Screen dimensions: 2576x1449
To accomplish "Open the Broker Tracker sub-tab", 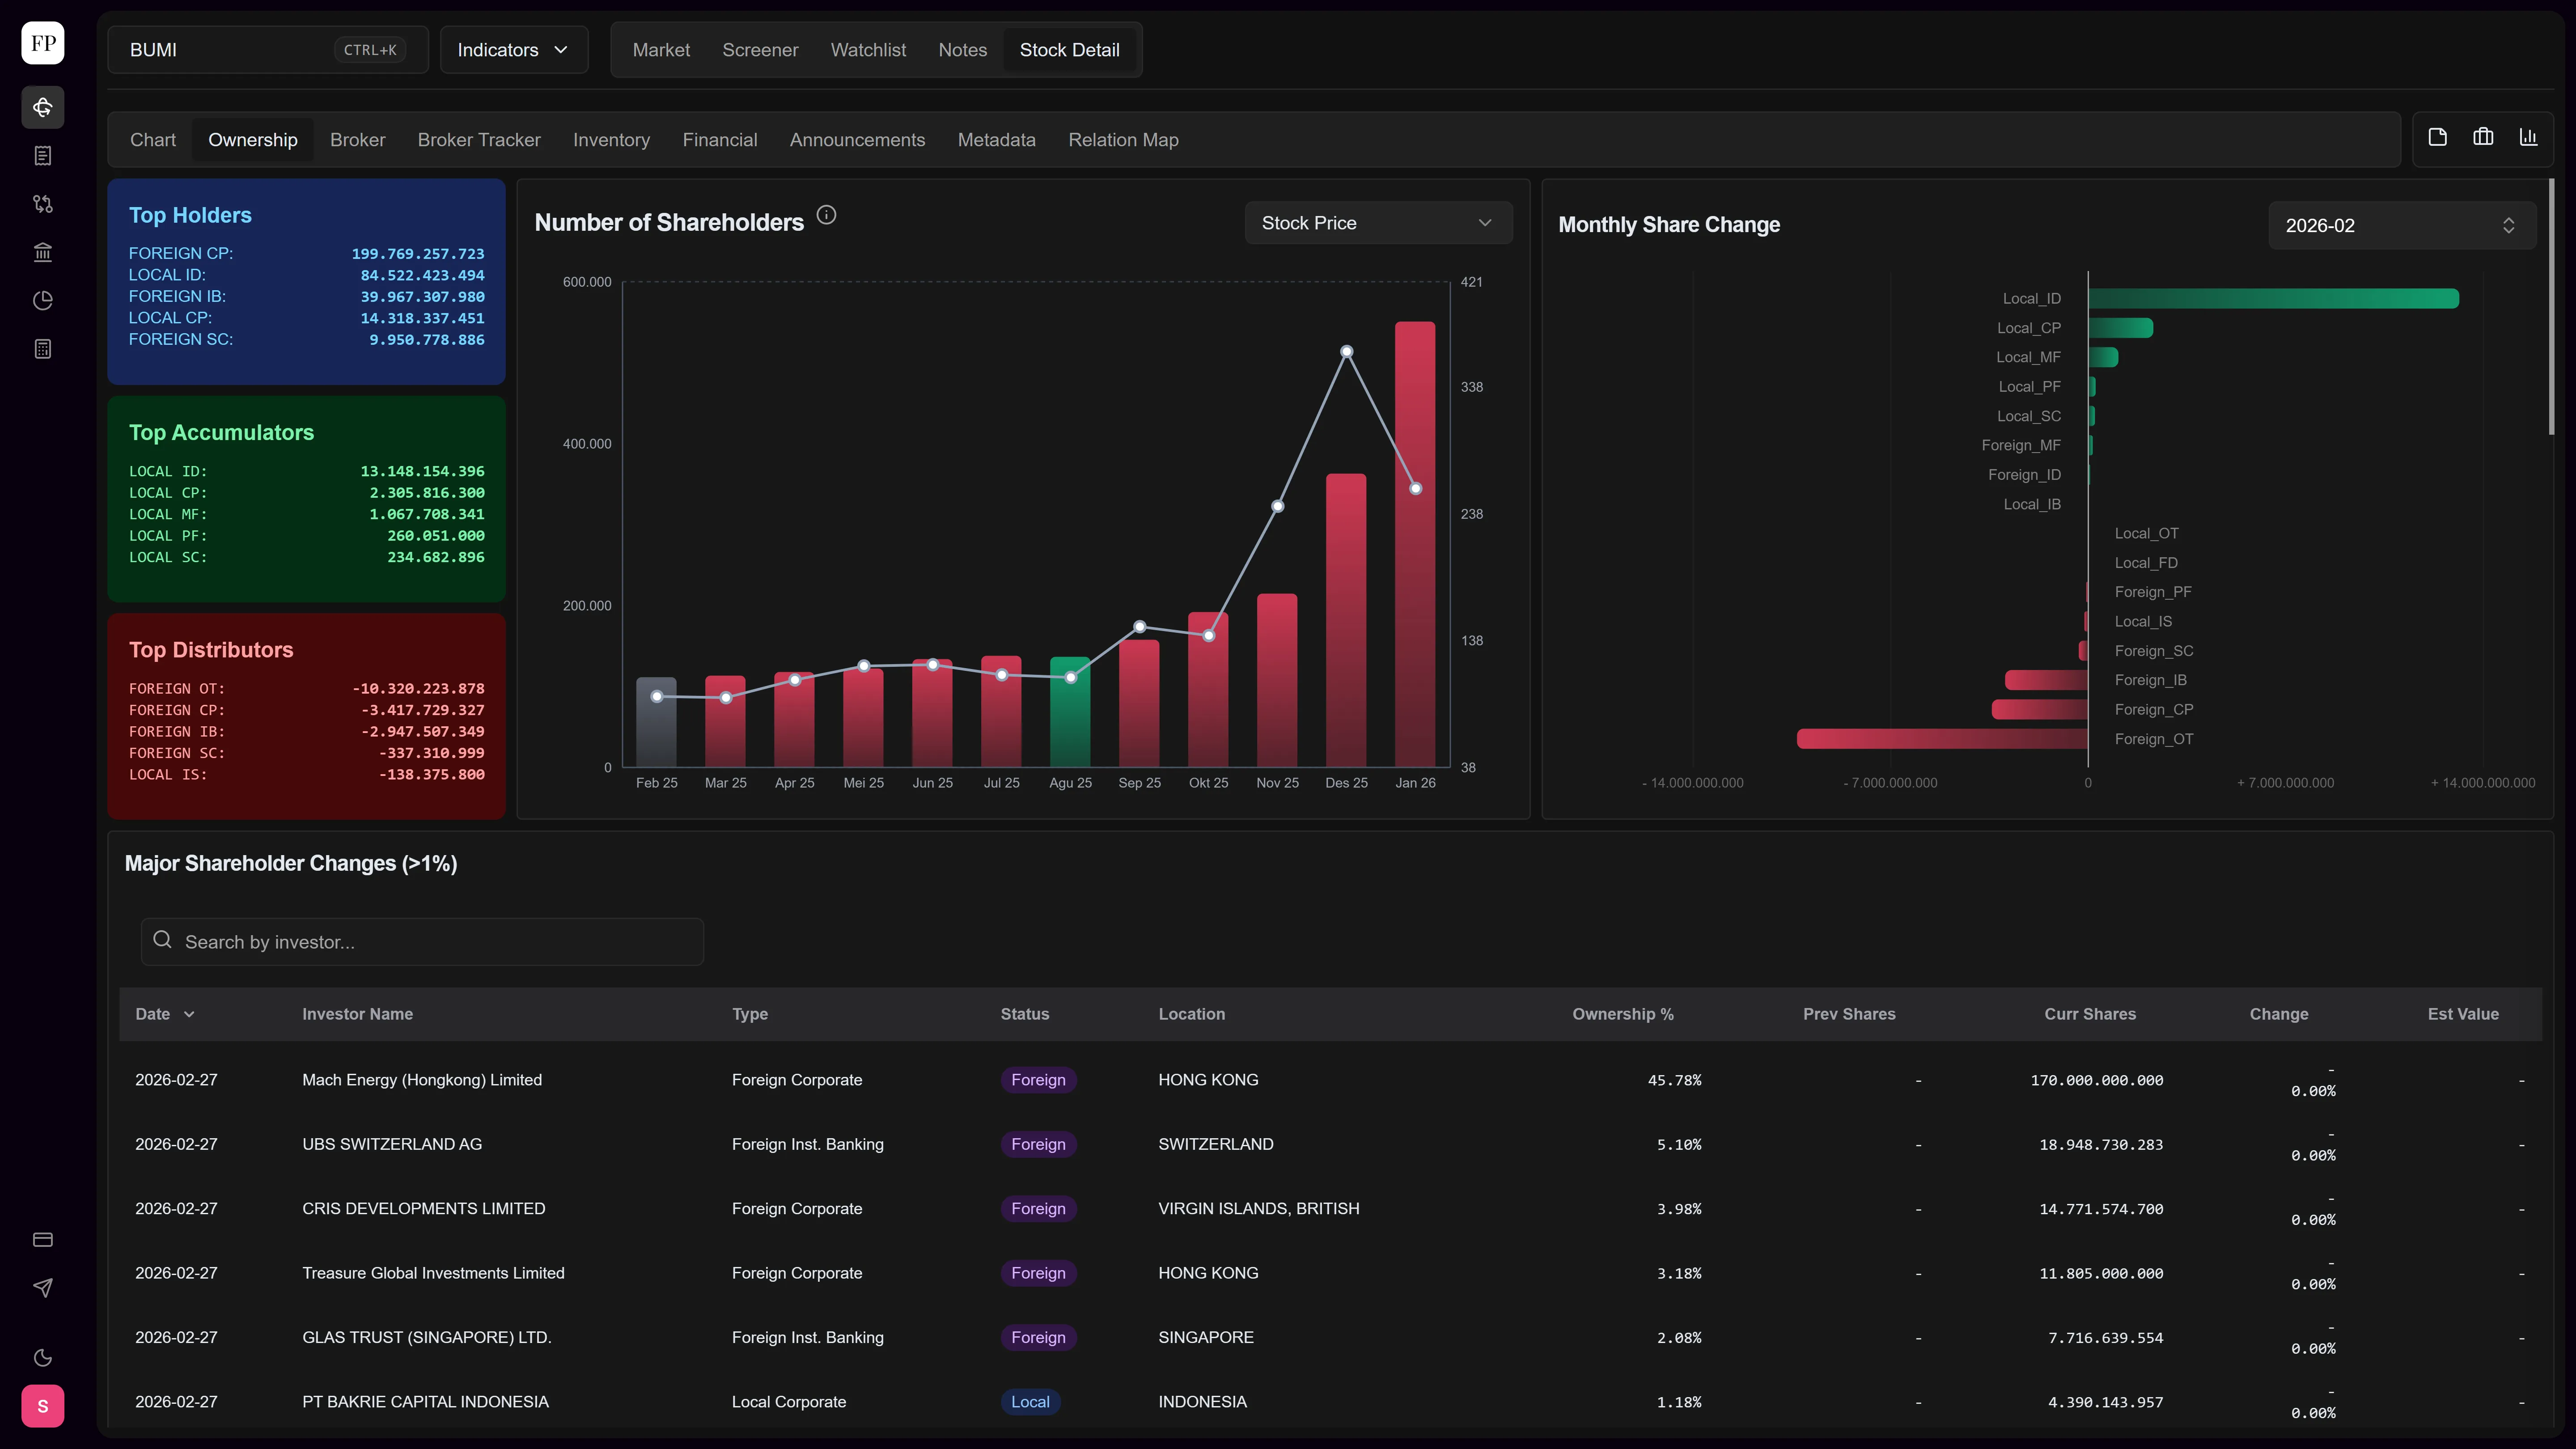I will 479,140.
